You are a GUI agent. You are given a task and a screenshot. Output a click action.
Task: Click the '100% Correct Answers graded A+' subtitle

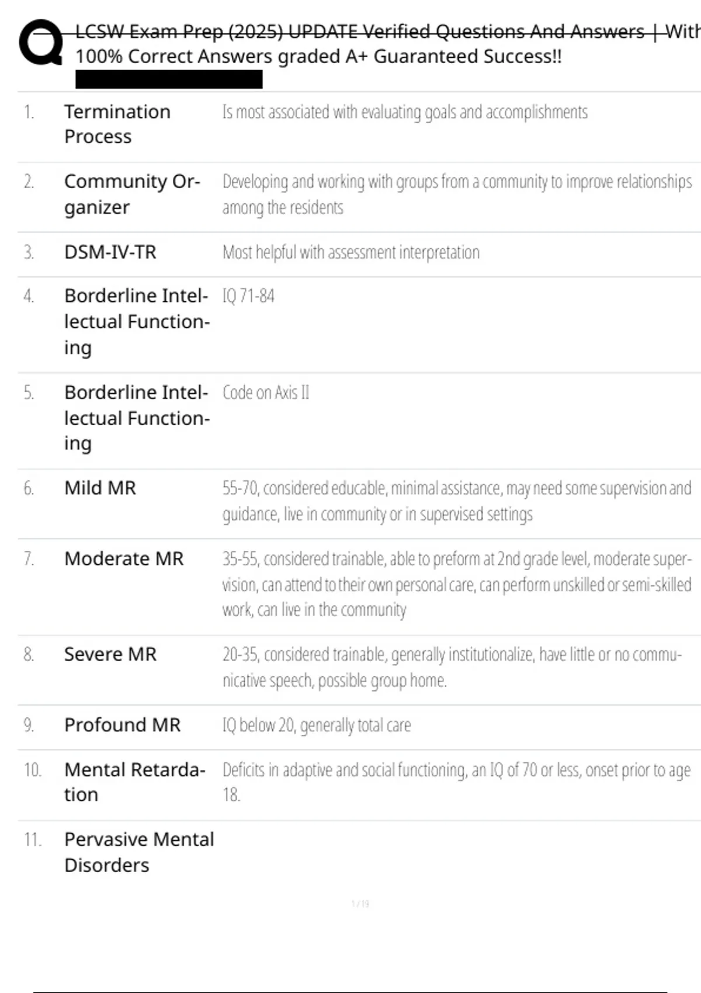318,57
